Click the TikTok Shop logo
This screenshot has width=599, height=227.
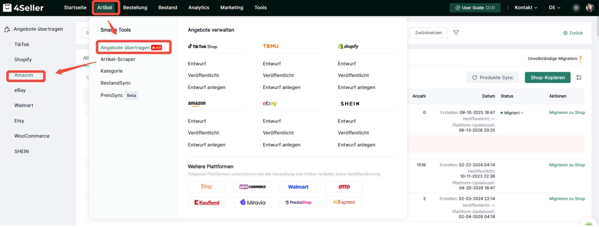click(x=203, y=46)
